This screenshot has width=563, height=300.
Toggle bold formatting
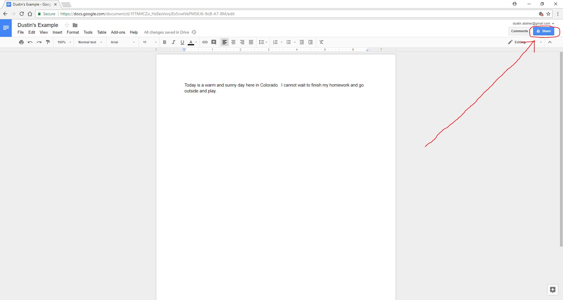165,42
